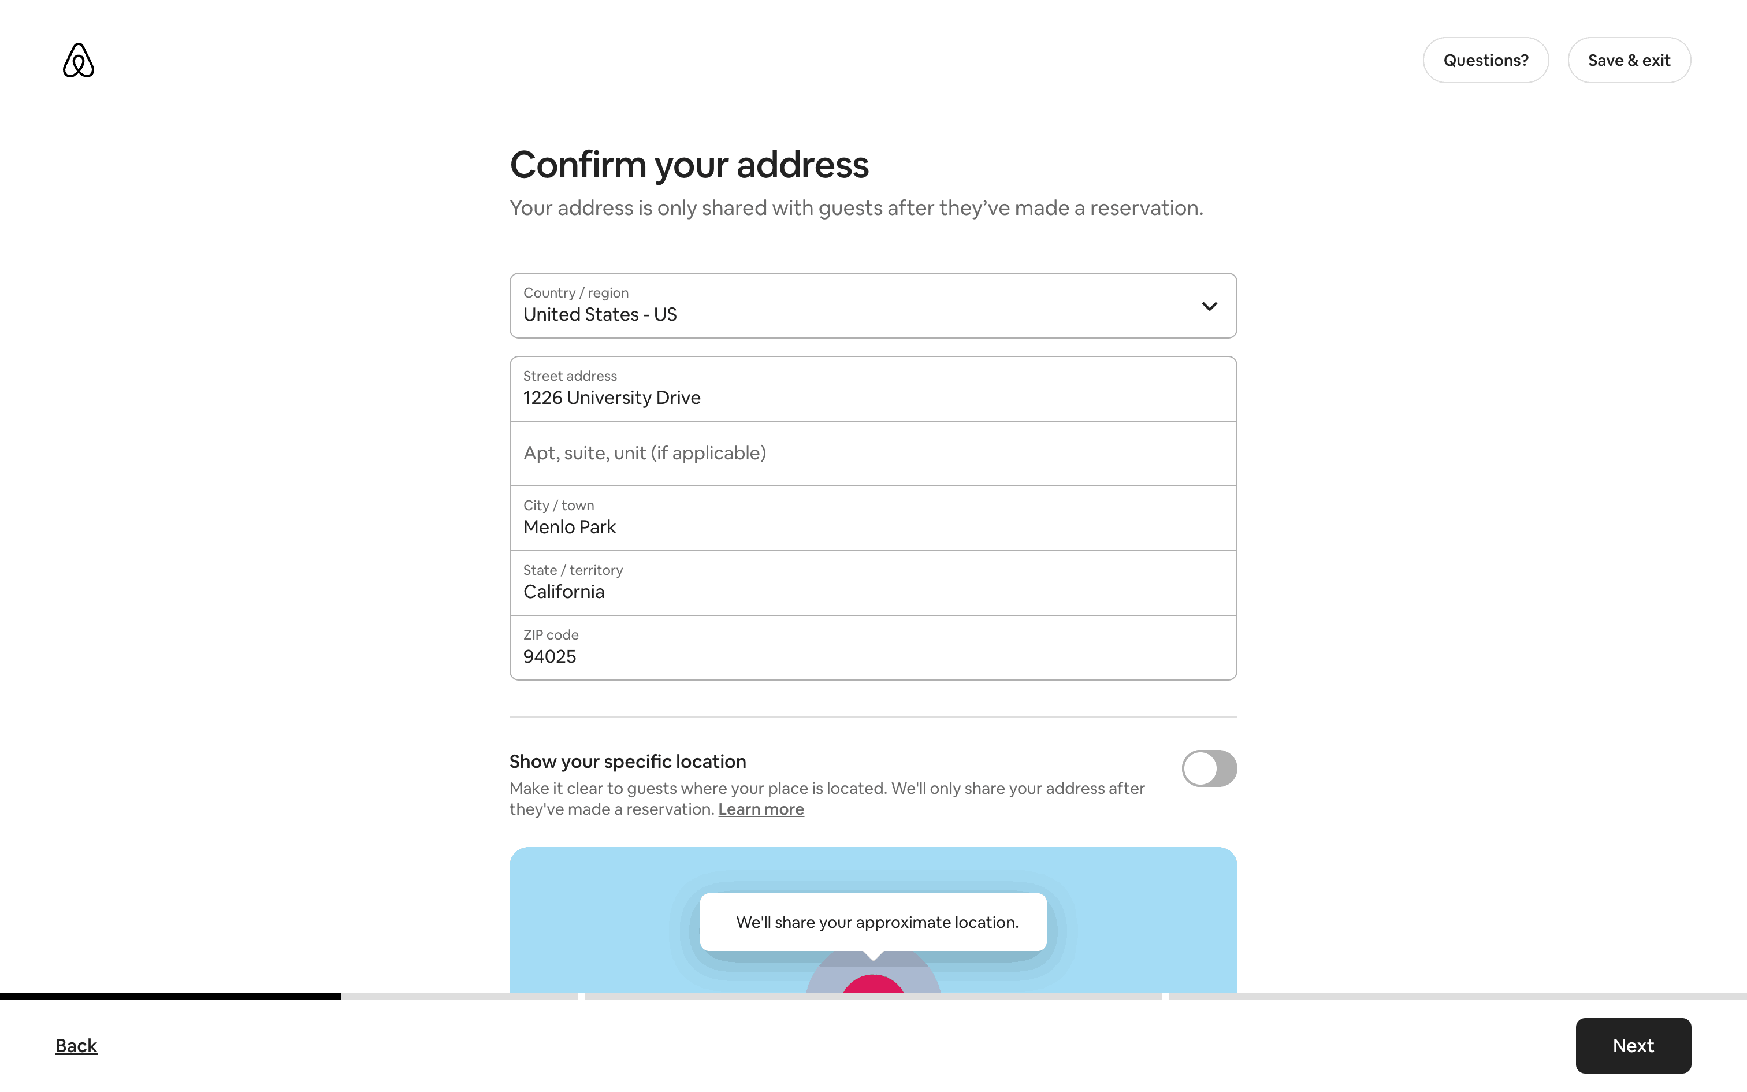Open the Country / region dropdown

point(872,306)
